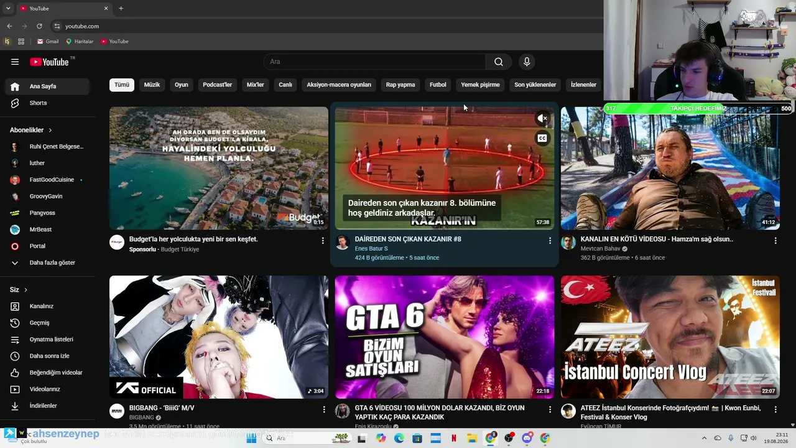Expand the Abonelikler section
Viewport: 796px width, 448px height.
(x=31, y=130)
